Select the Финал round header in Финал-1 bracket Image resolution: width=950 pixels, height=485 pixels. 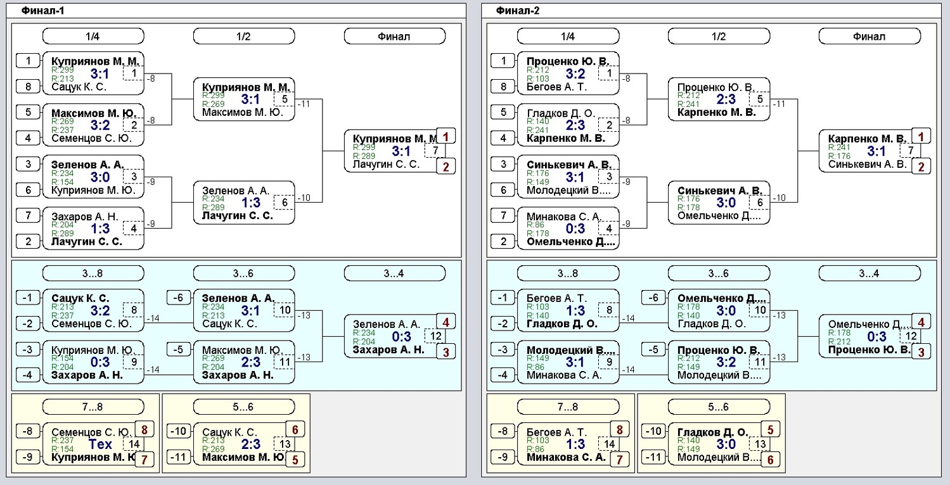(x=395, y=36)
